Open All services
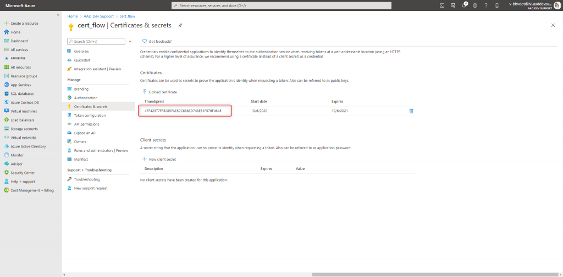 (16, 50)
